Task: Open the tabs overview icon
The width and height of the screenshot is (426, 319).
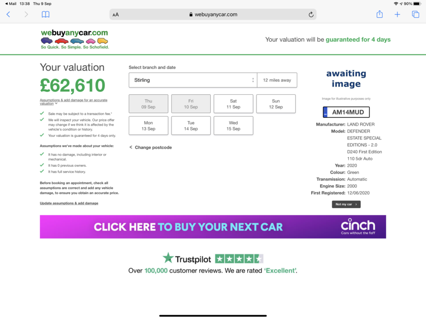Action: 415,14
